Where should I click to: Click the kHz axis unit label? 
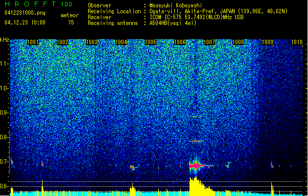(4, 40)
